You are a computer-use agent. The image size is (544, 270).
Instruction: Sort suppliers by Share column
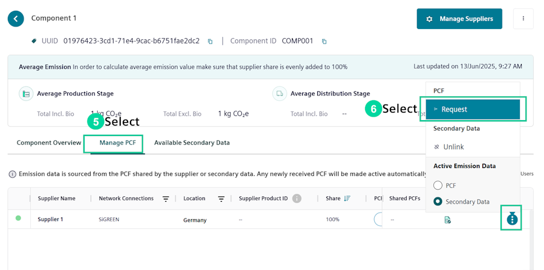pos(347,199)
